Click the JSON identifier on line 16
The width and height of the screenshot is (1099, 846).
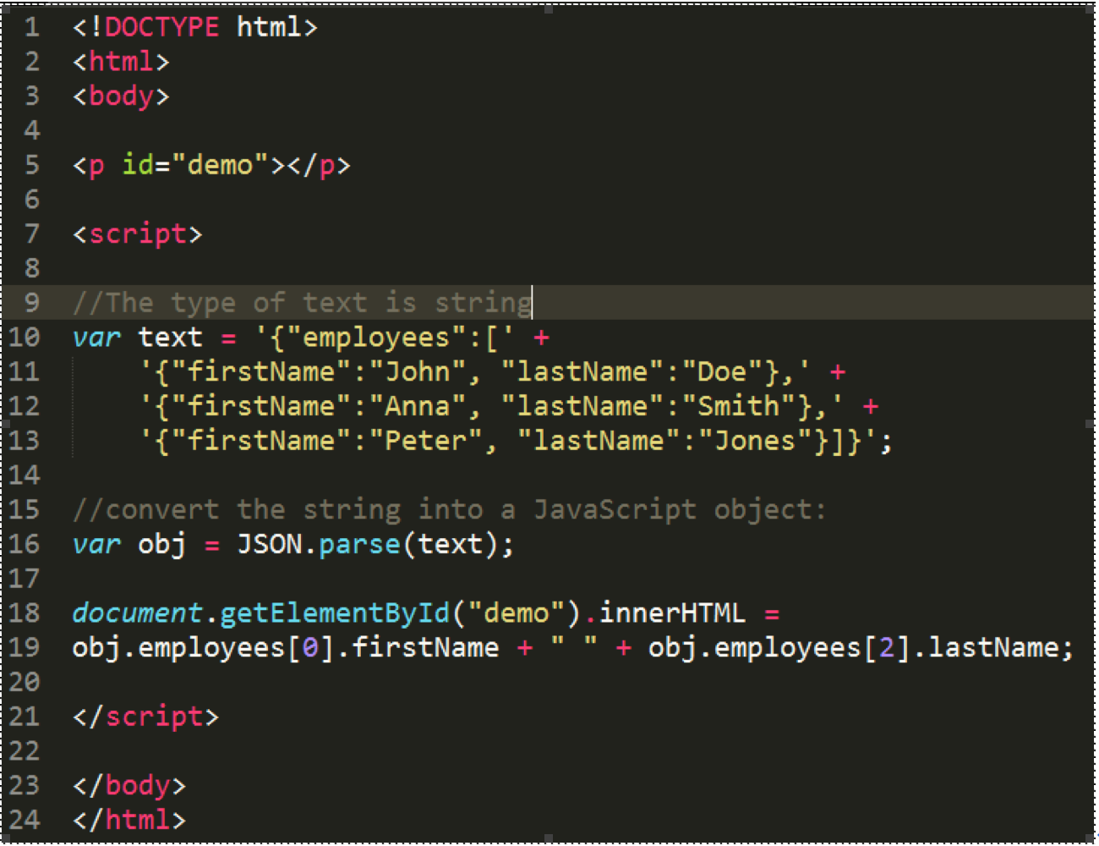tap(269, 544)
